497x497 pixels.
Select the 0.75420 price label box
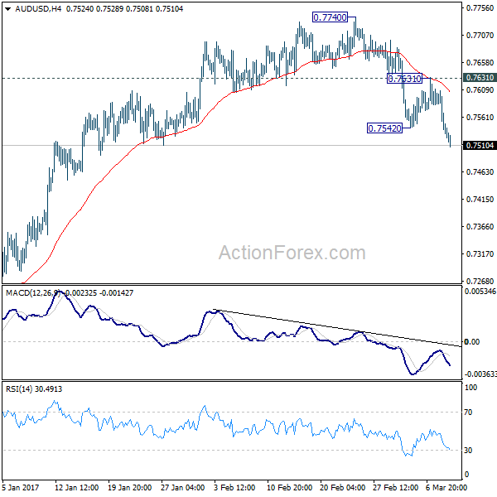384,128
